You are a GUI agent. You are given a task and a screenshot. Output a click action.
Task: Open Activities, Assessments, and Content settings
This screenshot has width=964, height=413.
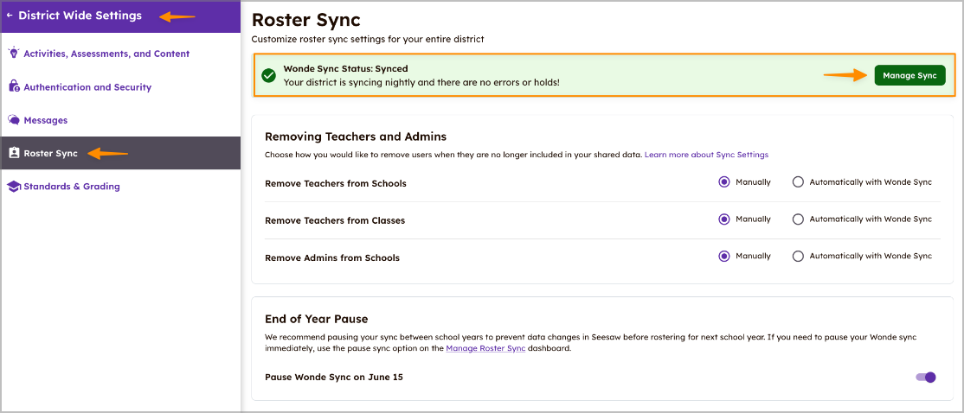pos(106,54)
